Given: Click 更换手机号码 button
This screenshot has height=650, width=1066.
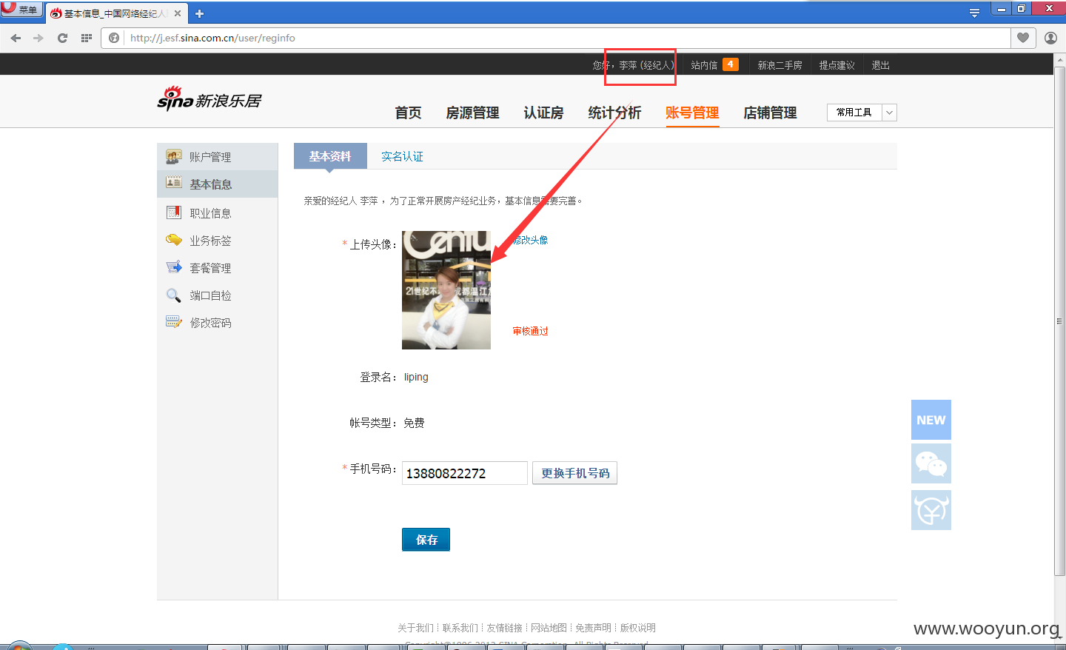Looking at the screenshot, I should click(x=575, y=473).
